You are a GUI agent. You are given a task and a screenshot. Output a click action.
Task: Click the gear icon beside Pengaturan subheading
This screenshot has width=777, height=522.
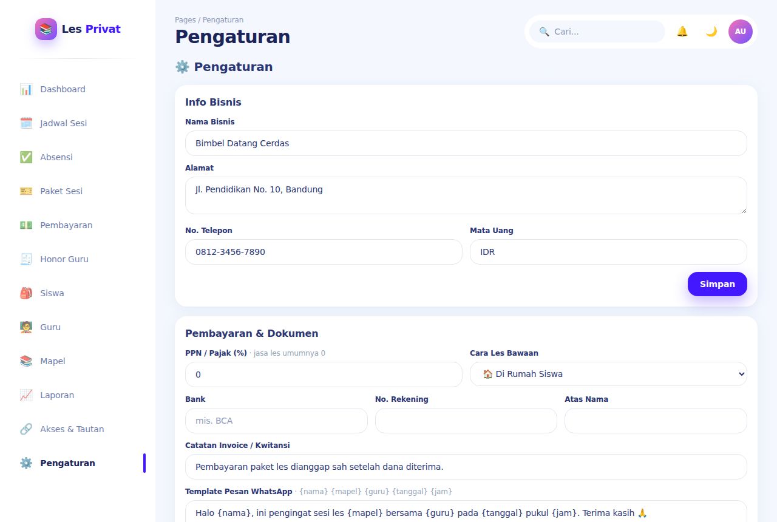tap(182, 67)
